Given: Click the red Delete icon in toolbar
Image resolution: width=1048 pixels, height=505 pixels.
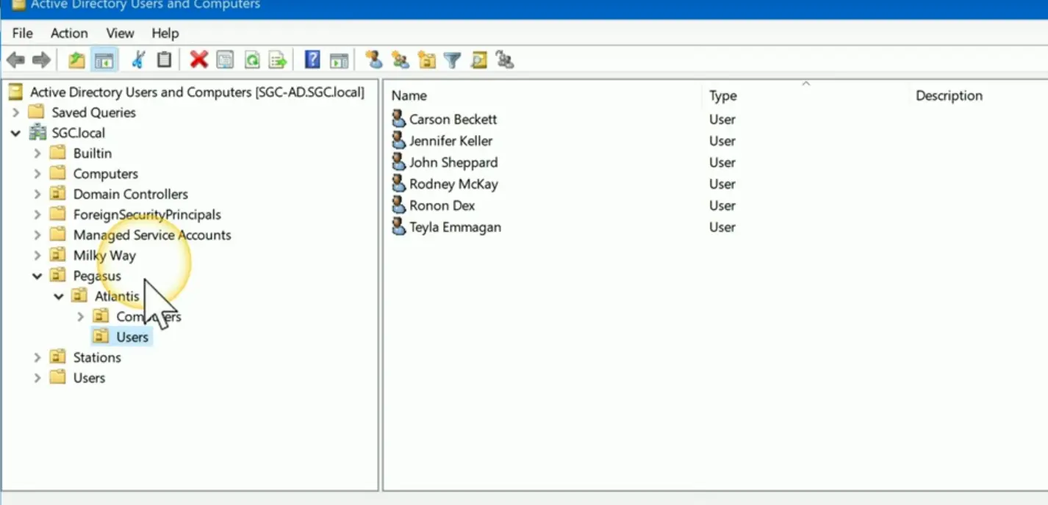Looking at the screenshot, I should [x=198, y=60].
